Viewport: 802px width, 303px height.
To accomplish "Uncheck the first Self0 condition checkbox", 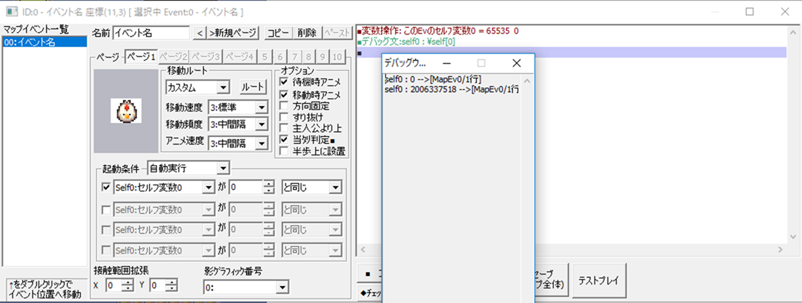I will 106,188.
